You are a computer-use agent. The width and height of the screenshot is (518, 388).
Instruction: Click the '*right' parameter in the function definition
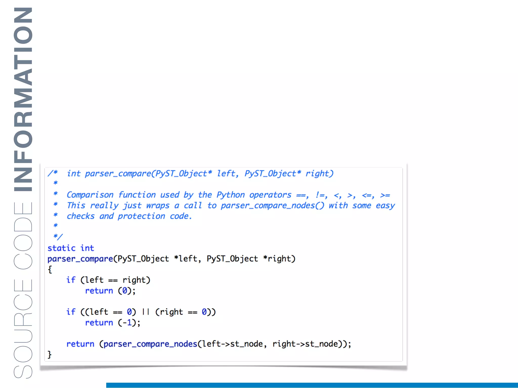pos(277,259)
